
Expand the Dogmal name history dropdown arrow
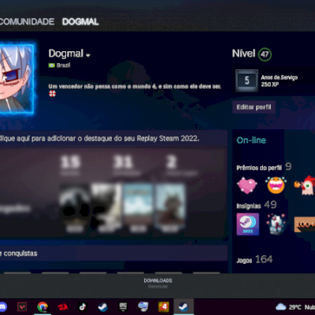pos(88,55)
